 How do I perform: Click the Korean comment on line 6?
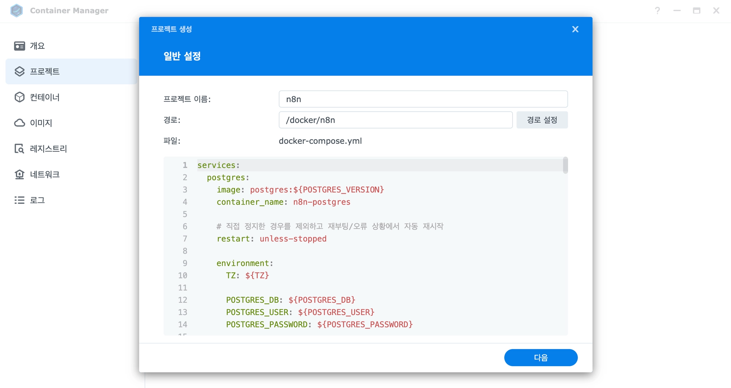pyautogui.click(x=330, y=226)
